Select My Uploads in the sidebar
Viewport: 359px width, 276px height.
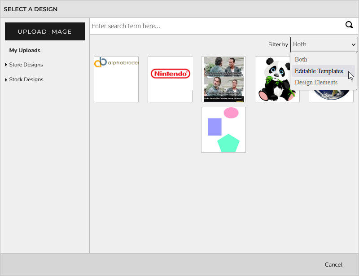pos(25,50)
